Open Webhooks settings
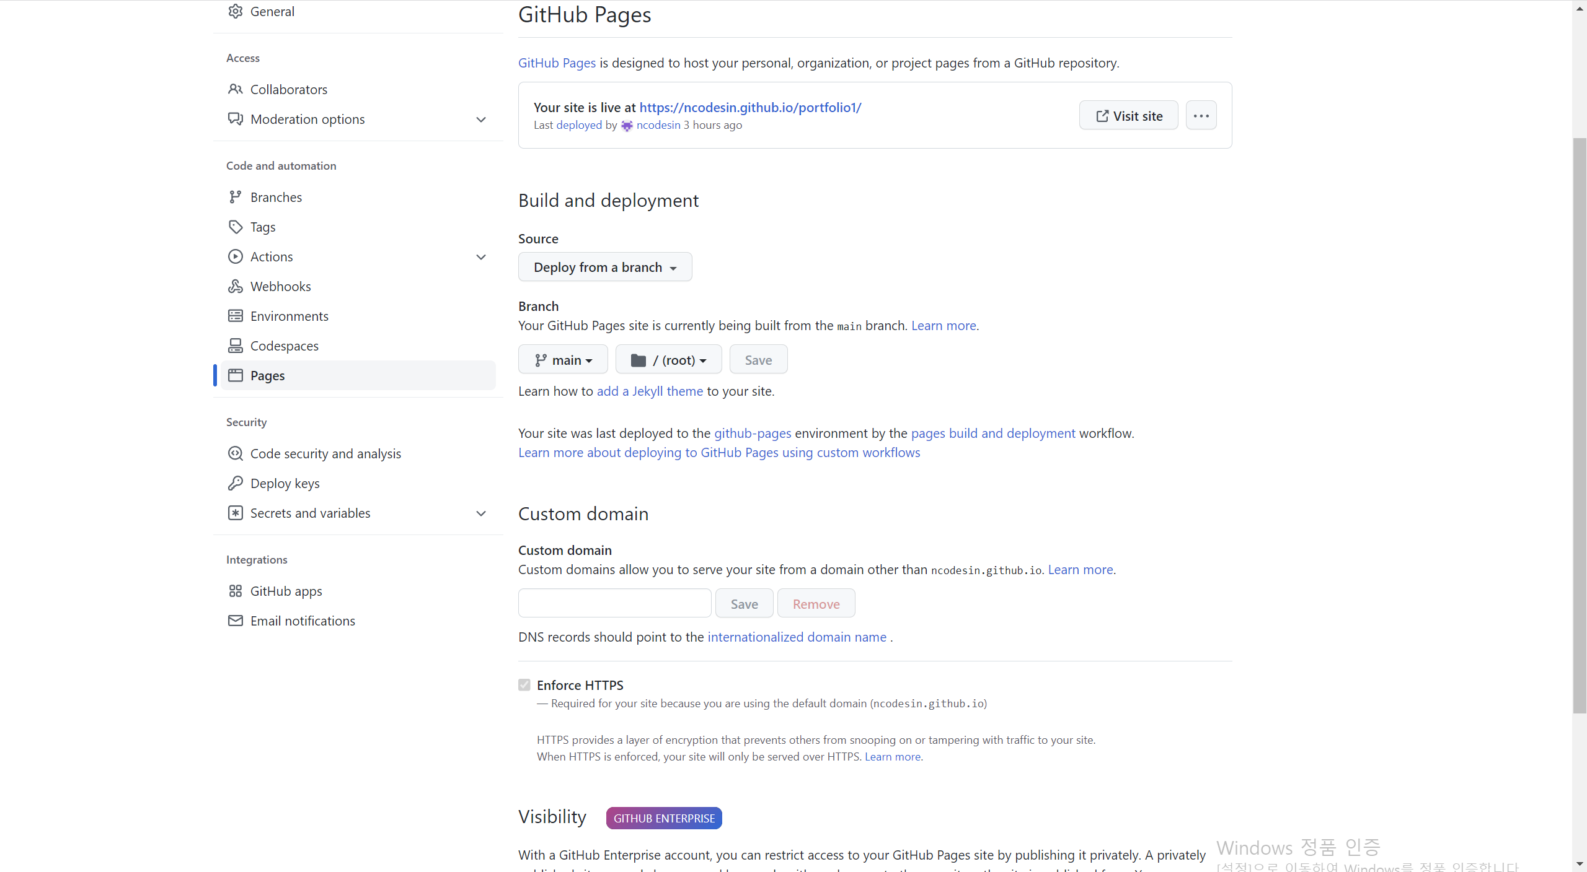 coord(358,286)
